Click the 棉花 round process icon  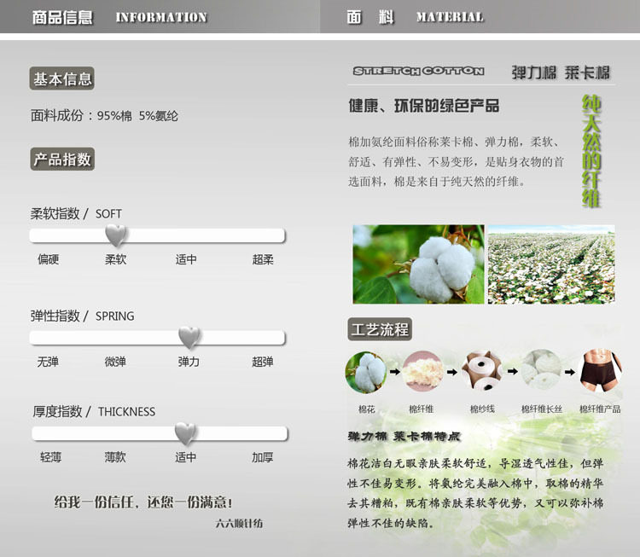(x=366, y=372)
